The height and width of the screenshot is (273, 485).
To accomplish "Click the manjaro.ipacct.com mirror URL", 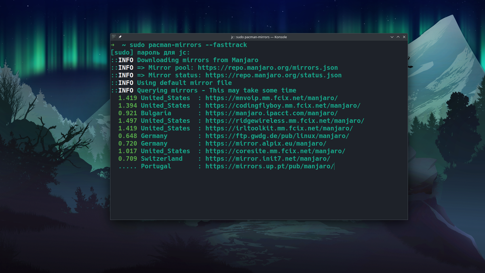I will 272,113.
